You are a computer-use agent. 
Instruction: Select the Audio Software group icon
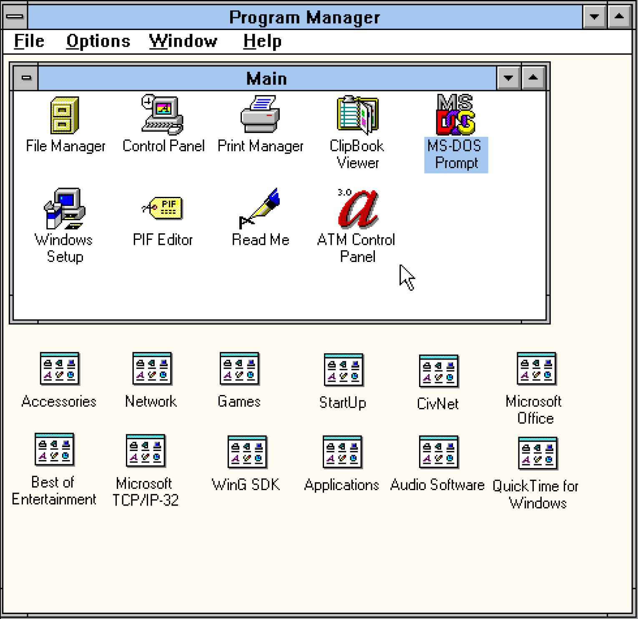click(439, 452)
